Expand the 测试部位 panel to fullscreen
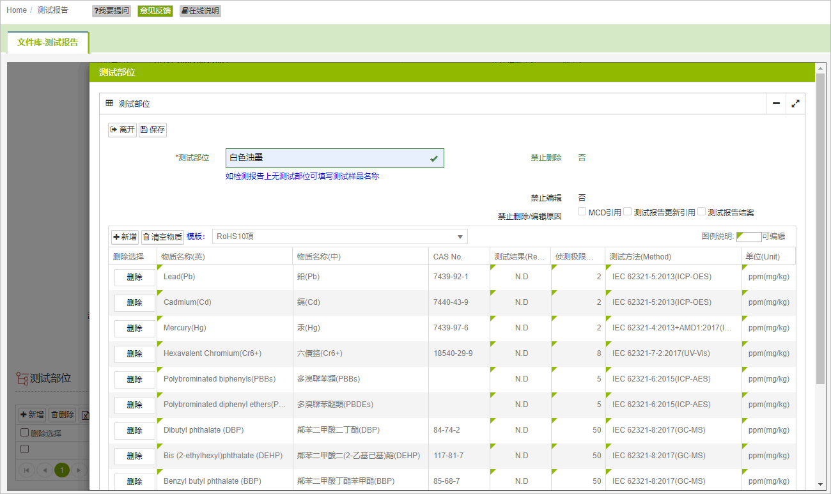Image resolution: width=831 pixels, height=494 pixels. 795,104
